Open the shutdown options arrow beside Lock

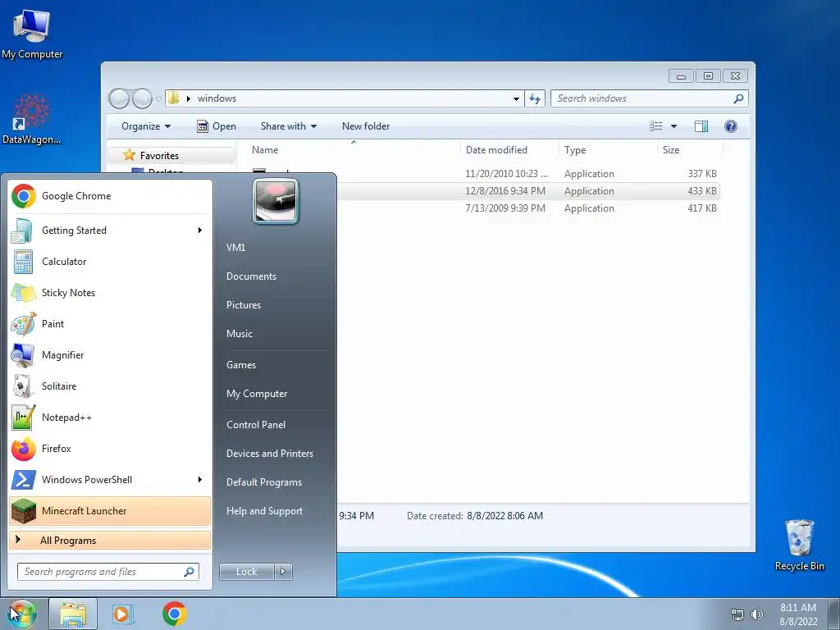[x=283, y=572]
